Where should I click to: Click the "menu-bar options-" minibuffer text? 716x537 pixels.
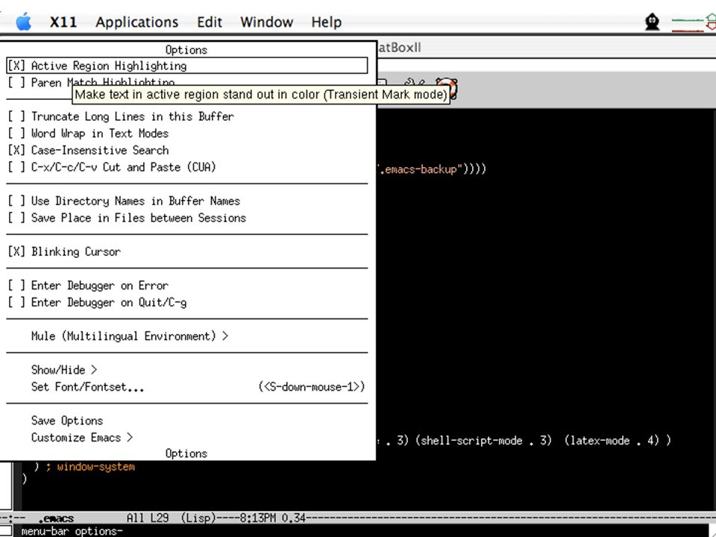tap(72, 531)
